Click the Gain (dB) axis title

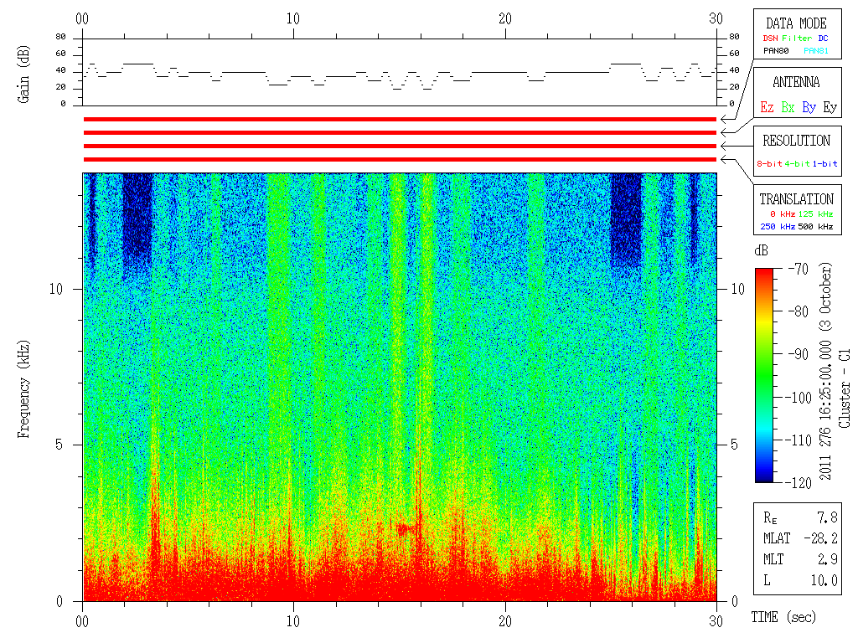23,75
